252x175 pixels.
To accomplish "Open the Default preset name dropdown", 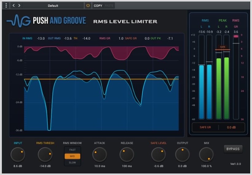I will pyautogui.click(x=53, y=6).
